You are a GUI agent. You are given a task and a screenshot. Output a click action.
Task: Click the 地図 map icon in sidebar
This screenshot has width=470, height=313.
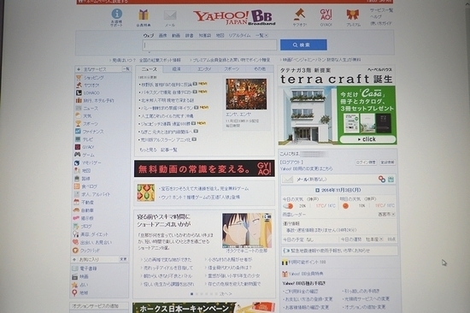click(x=77, y=170)
